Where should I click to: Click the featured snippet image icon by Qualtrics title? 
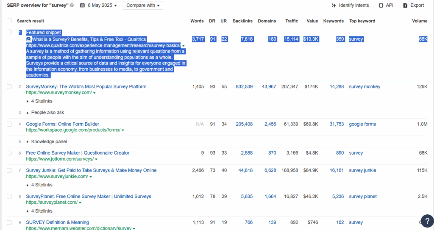click(x=28, y=39)
